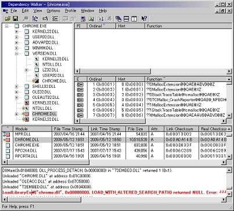Sort module list by Attr. column header
This screenshot has height=211, width=234.
[x=156, y=129]
